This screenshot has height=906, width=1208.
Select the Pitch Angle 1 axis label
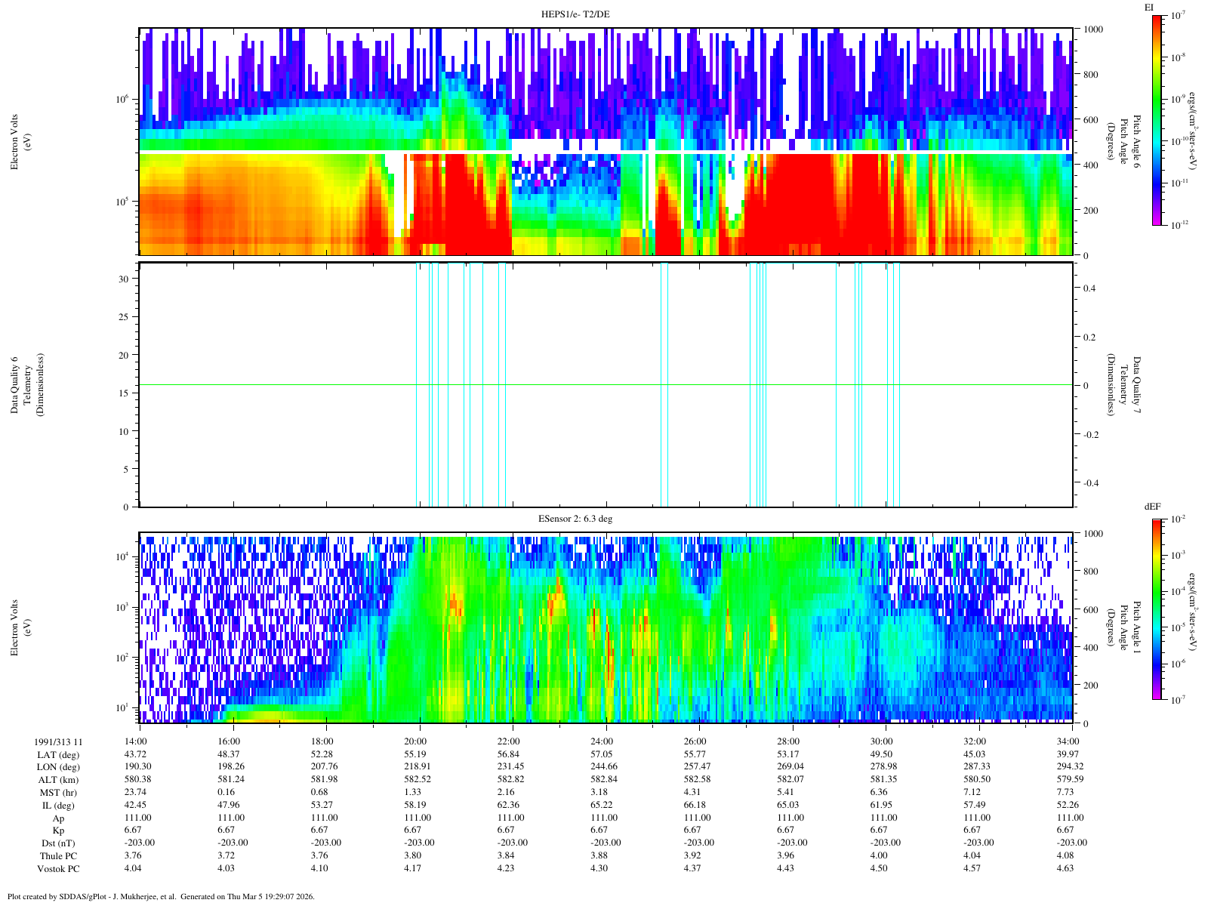coord(1125,627)
